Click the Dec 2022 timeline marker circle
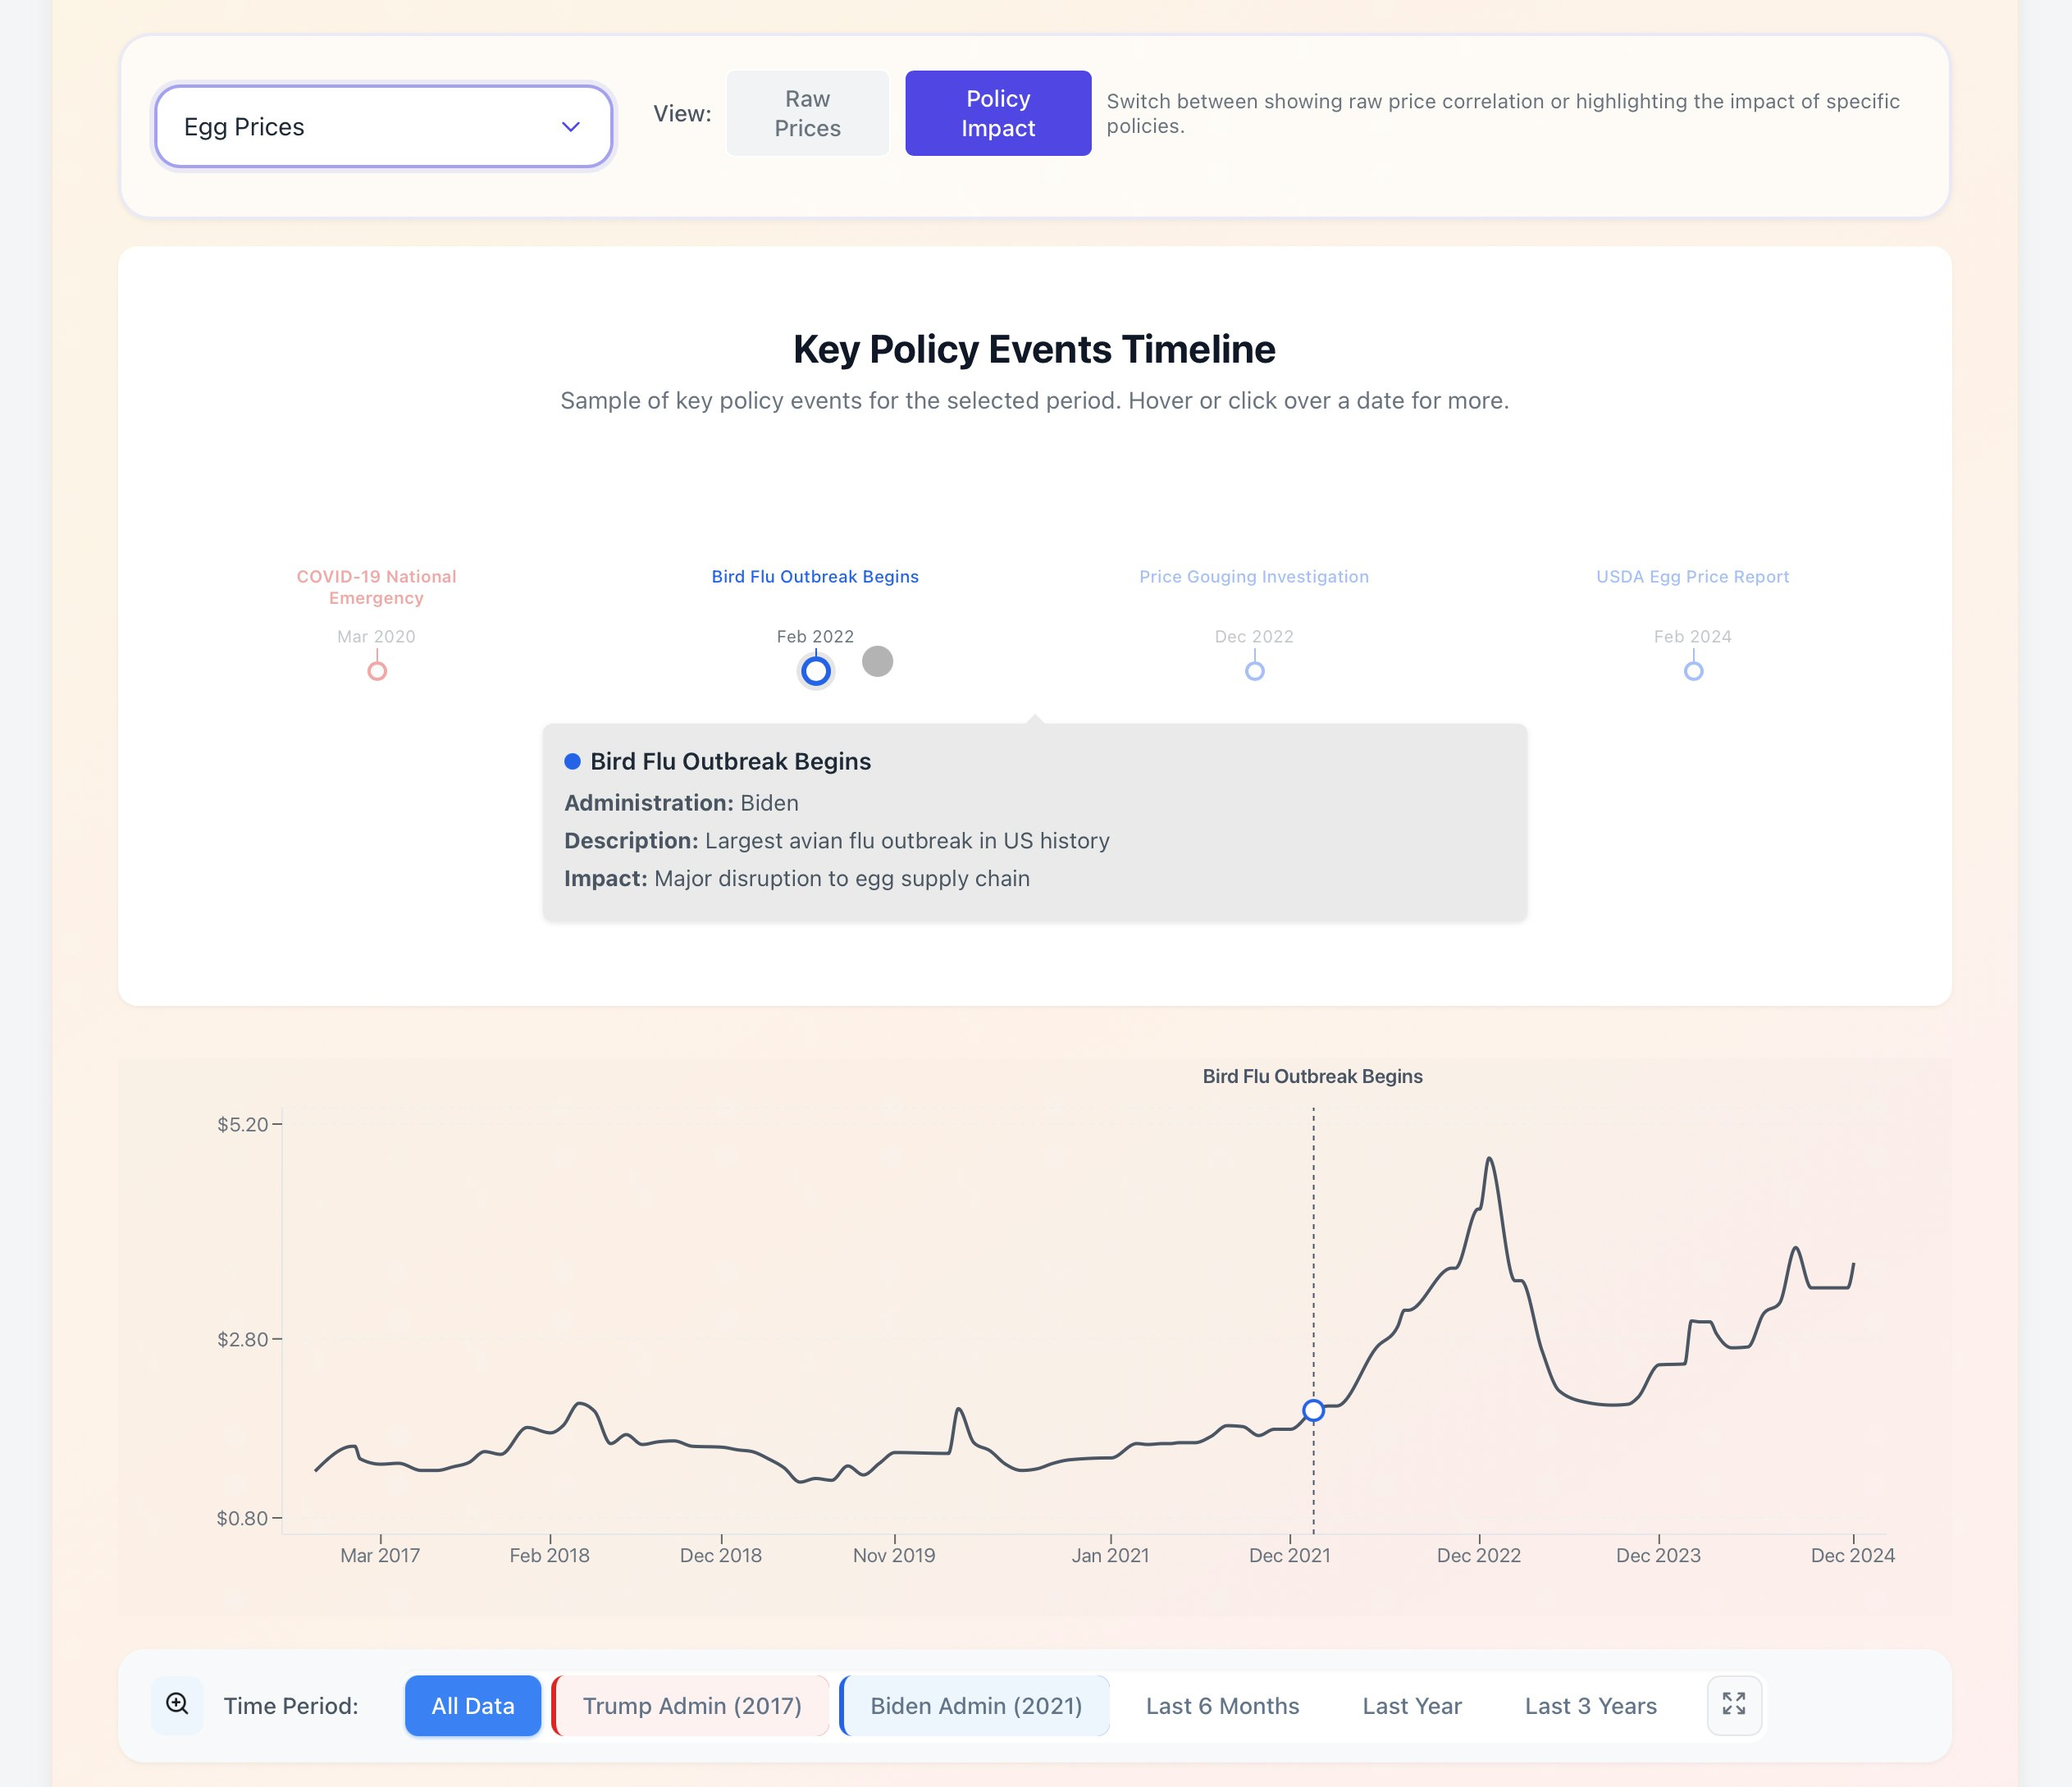 click(1254, 671)
